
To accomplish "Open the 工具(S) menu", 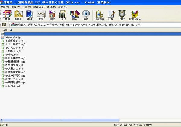I will 27,7.
